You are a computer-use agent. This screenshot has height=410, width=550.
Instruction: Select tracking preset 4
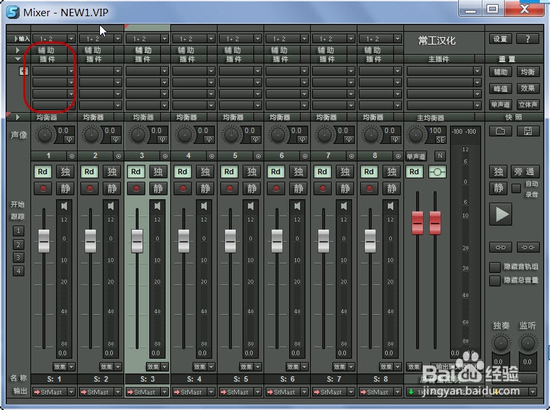click(19, 271)
